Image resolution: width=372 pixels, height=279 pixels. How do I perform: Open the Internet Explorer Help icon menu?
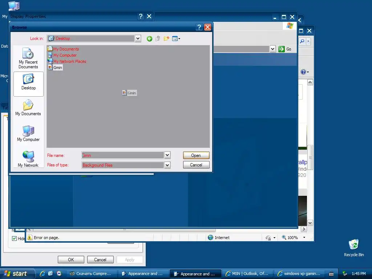click(305, 72)
